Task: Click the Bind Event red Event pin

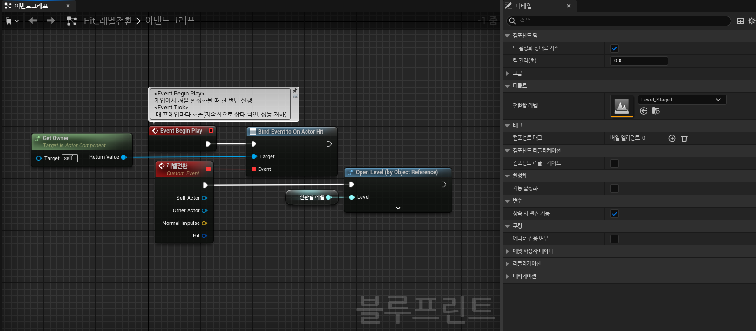Action: [x=254, y=169]
